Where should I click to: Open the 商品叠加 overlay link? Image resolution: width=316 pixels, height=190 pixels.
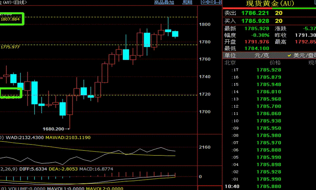tap(164, 2)
